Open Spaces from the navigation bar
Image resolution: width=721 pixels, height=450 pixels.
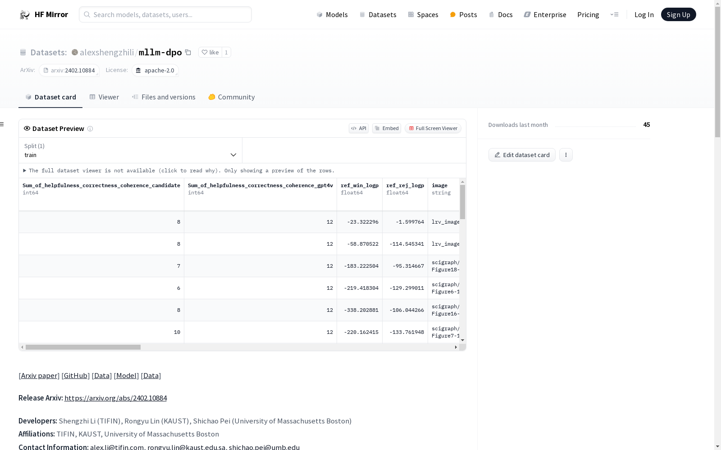(423, 15)
